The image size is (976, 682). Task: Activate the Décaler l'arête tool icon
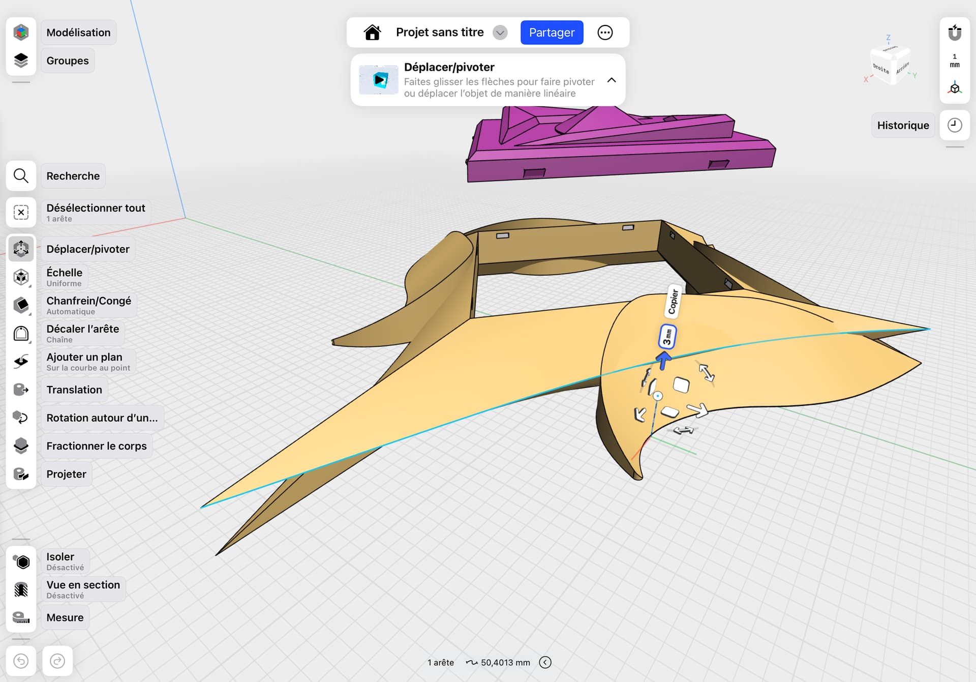[21, 334]
